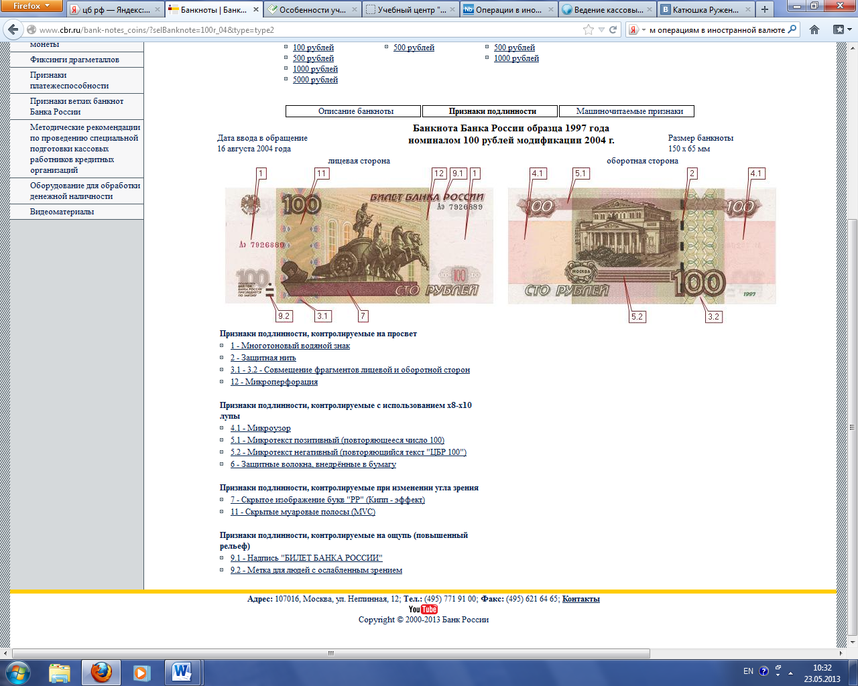Click the Firefox back arrow button
The width and height of the screenshot is (858, 686).
(x=13, y=29)
